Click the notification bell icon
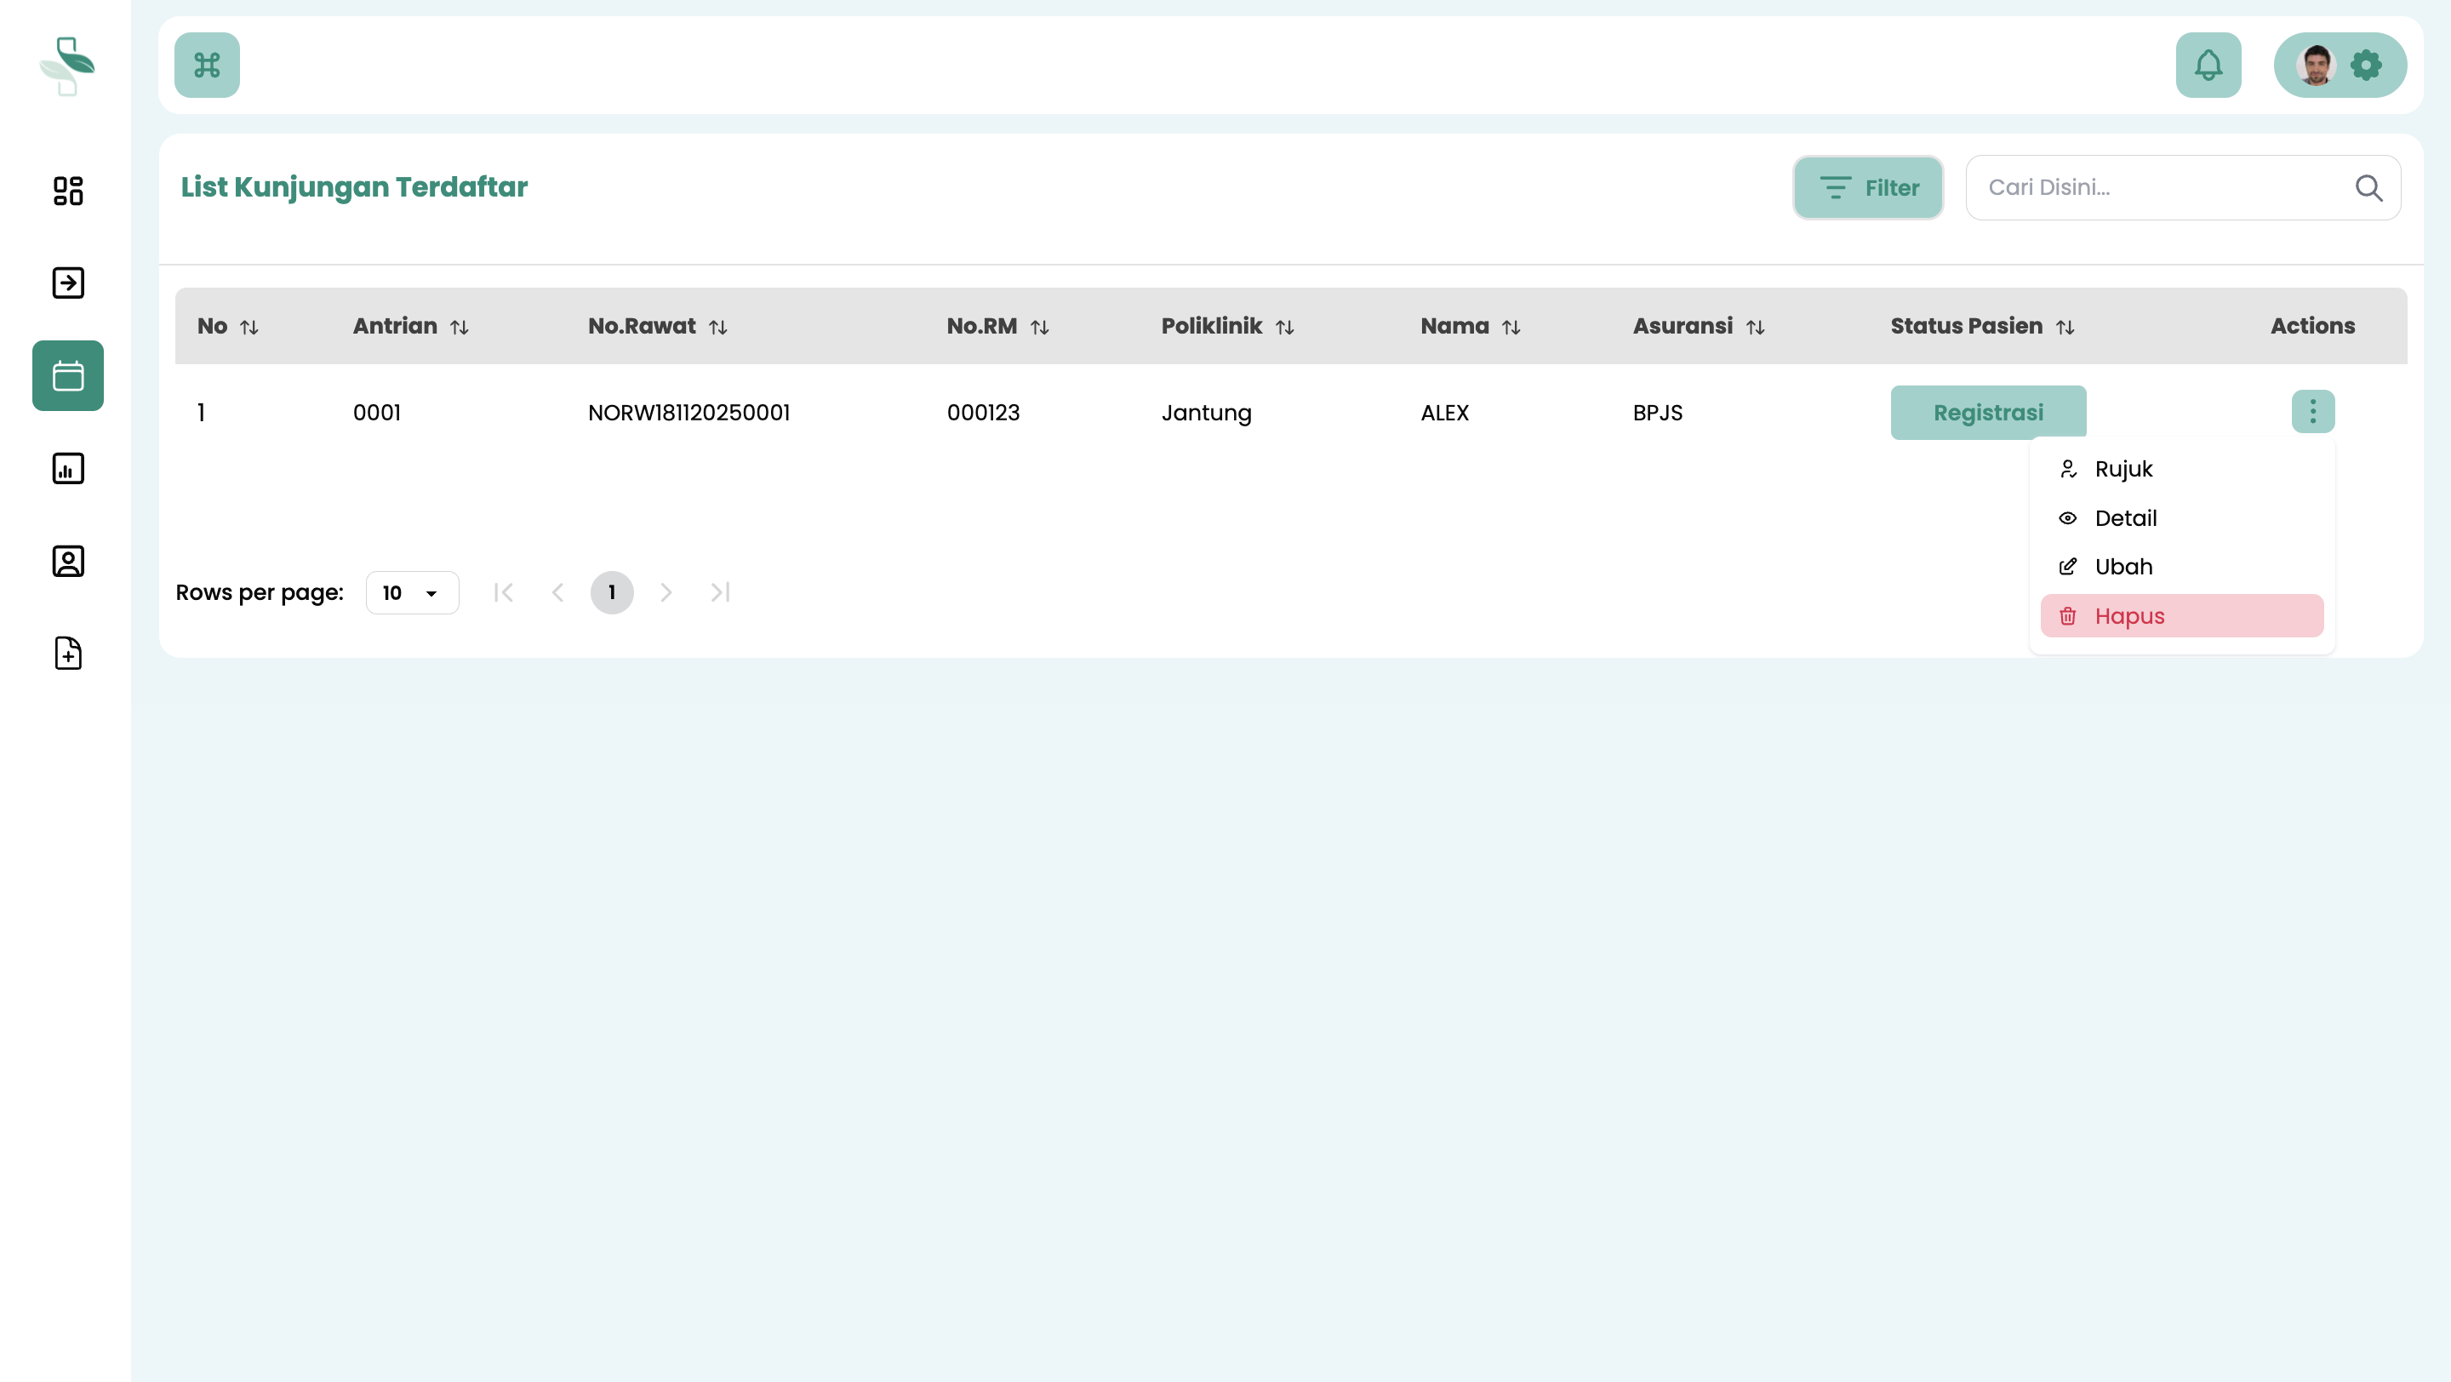Screen dimensions: 2451x1382 2208,65
